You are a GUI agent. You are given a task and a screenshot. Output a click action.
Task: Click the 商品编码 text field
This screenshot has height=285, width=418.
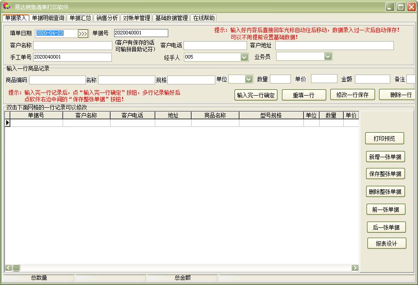coord(57,80)
